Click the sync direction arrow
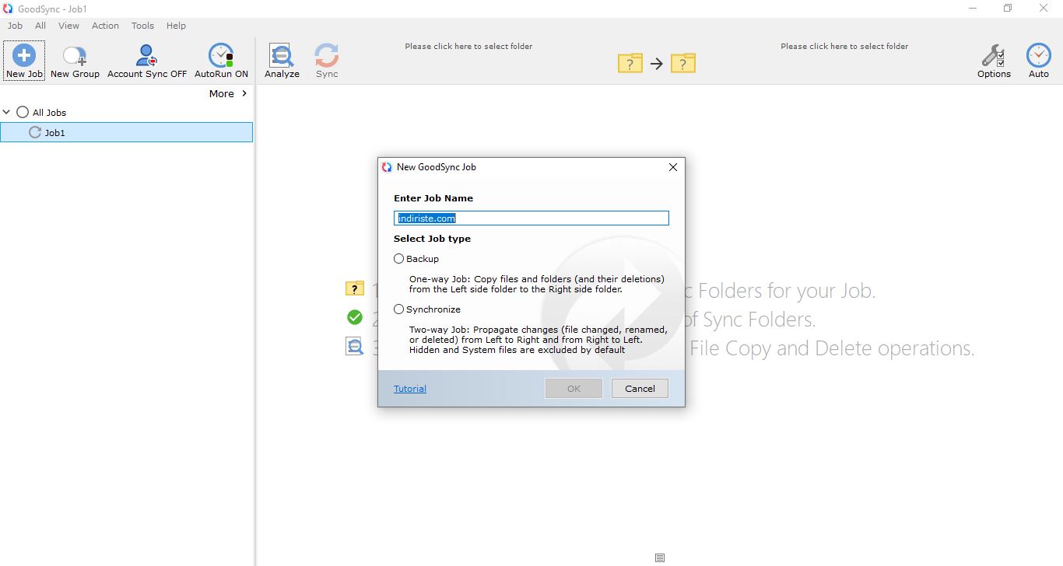The height and width of the screenshot is (566, 1063). click(657, 64)
